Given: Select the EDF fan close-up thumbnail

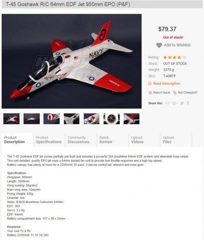Looking at the screenshot, I should [111, 119].
